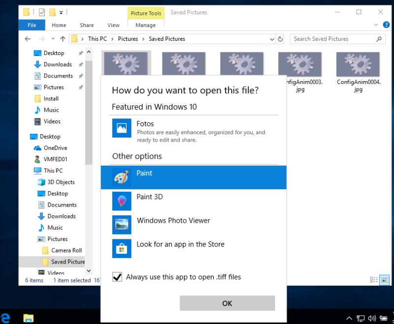Switch to the Manage ribbon tab

pos(145,25)
